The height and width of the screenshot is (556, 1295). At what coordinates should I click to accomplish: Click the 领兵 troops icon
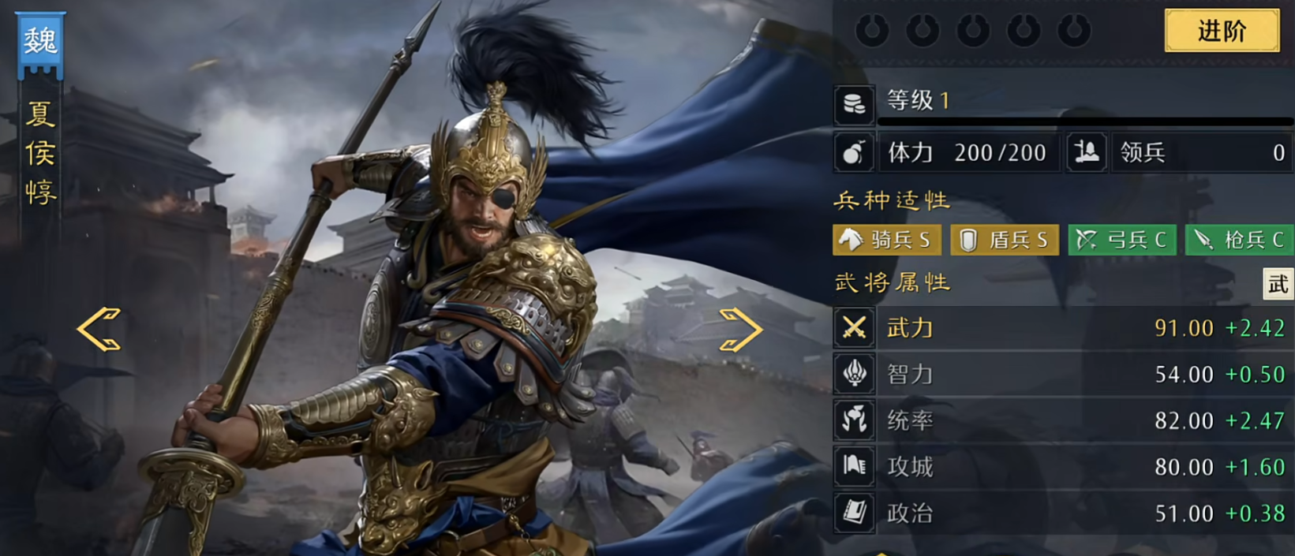pyautogui.click(x=1086, y=152)
